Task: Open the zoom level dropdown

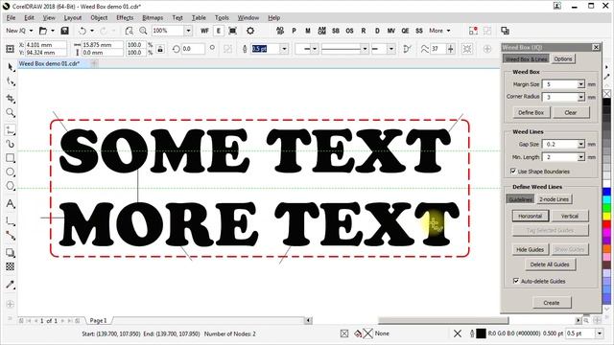Action: (188, 31)
